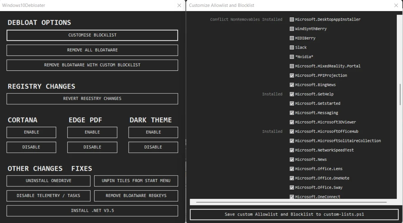Click the 'DARK THEME' heading
The height and width of the screenshot is (223, 403).
[151, 120]
